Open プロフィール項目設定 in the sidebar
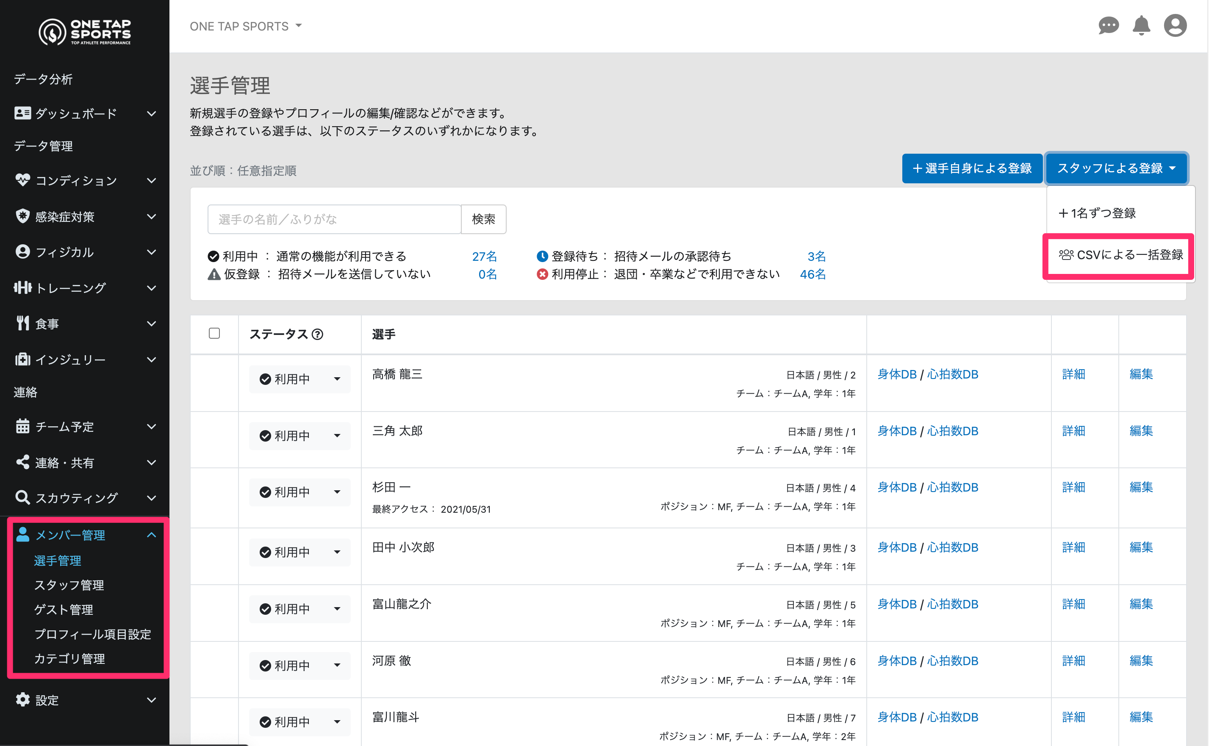This screenshot has height=746, width=1209. click(92, 634)
